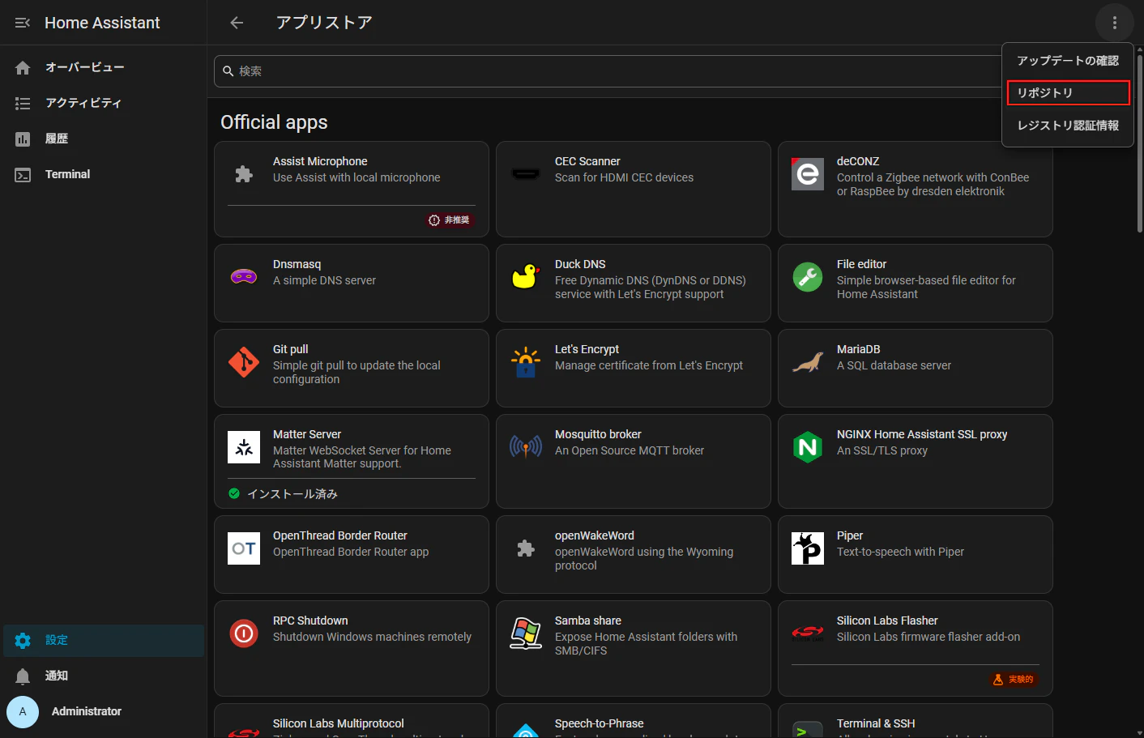Image resolution: width=1144 pixels, height=738 pixels.
Task: Click the Speech-to-Phrase title
Action: tap(600, 723)
